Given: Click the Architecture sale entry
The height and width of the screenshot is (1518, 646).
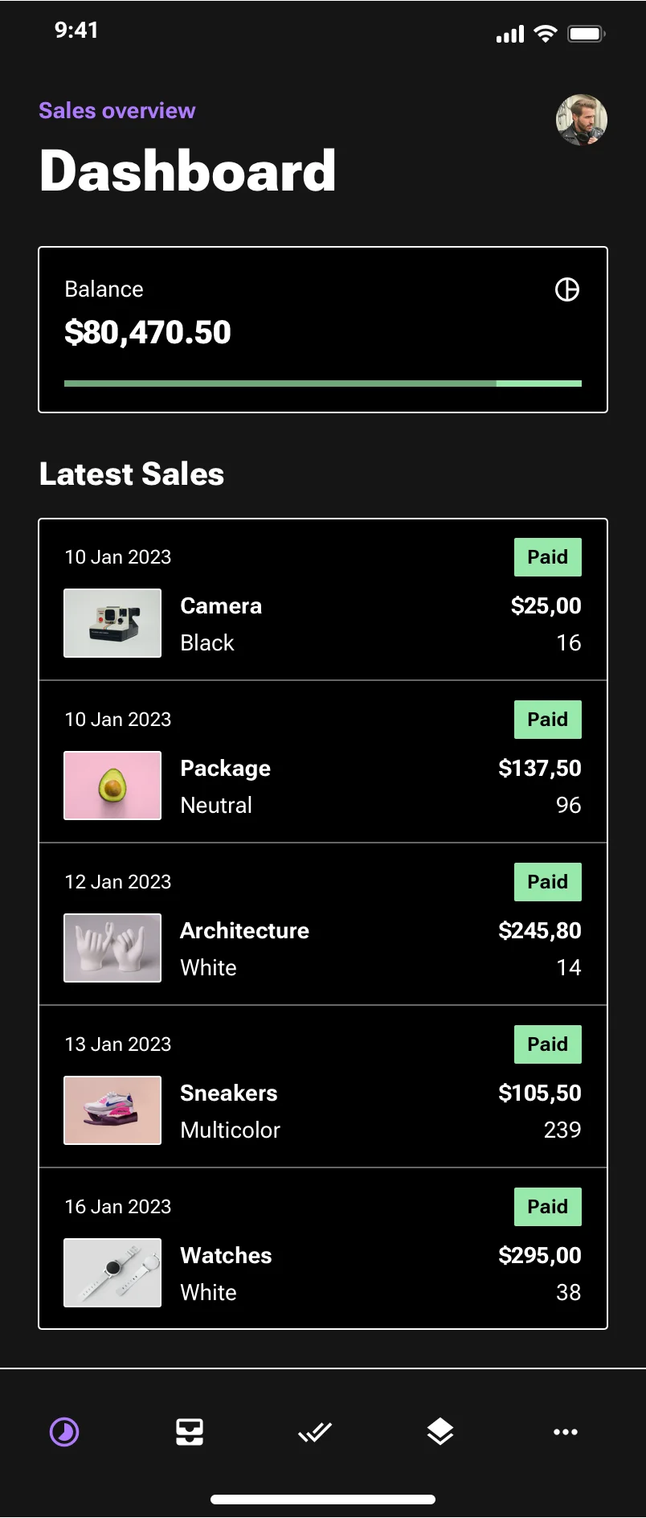Looking at the screenshot, I should coord(321,925).
